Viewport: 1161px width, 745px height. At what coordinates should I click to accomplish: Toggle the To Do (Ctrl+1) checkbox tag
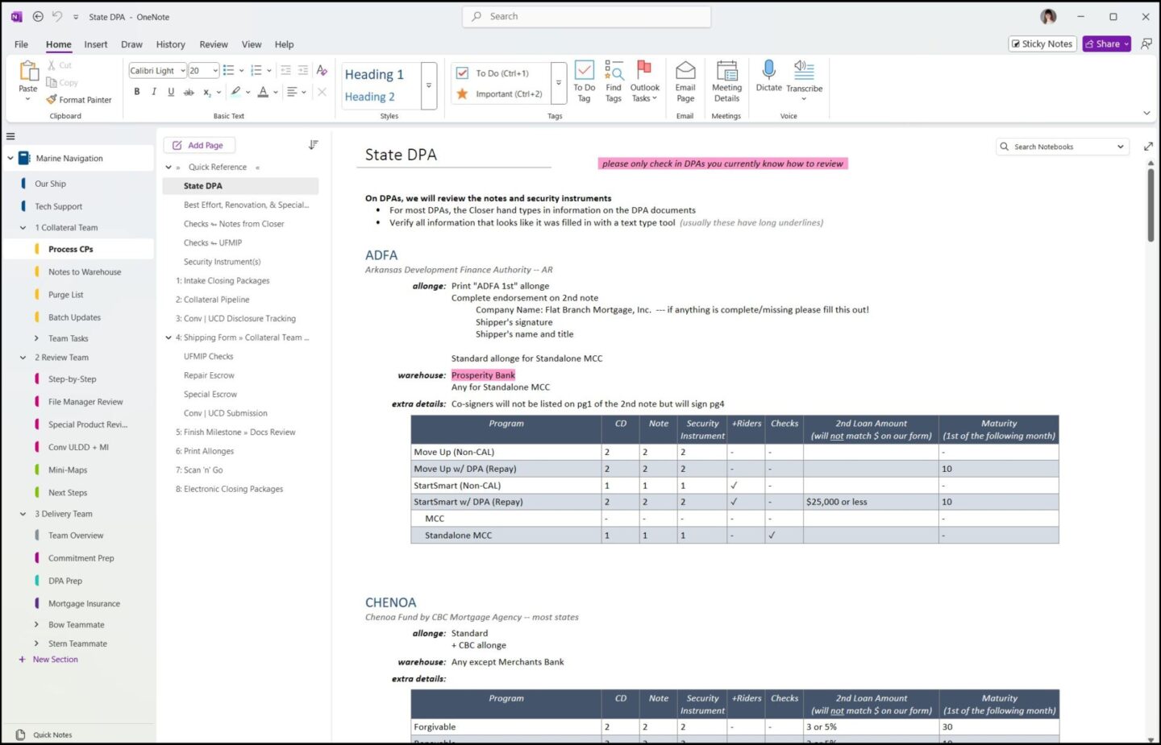pos(501,73)
